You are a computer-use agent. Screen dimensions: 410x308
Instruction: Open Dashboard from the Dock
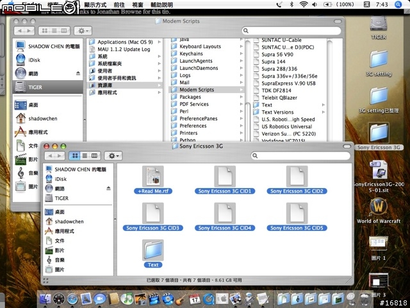pyautogui.click(x=59, y=299)
